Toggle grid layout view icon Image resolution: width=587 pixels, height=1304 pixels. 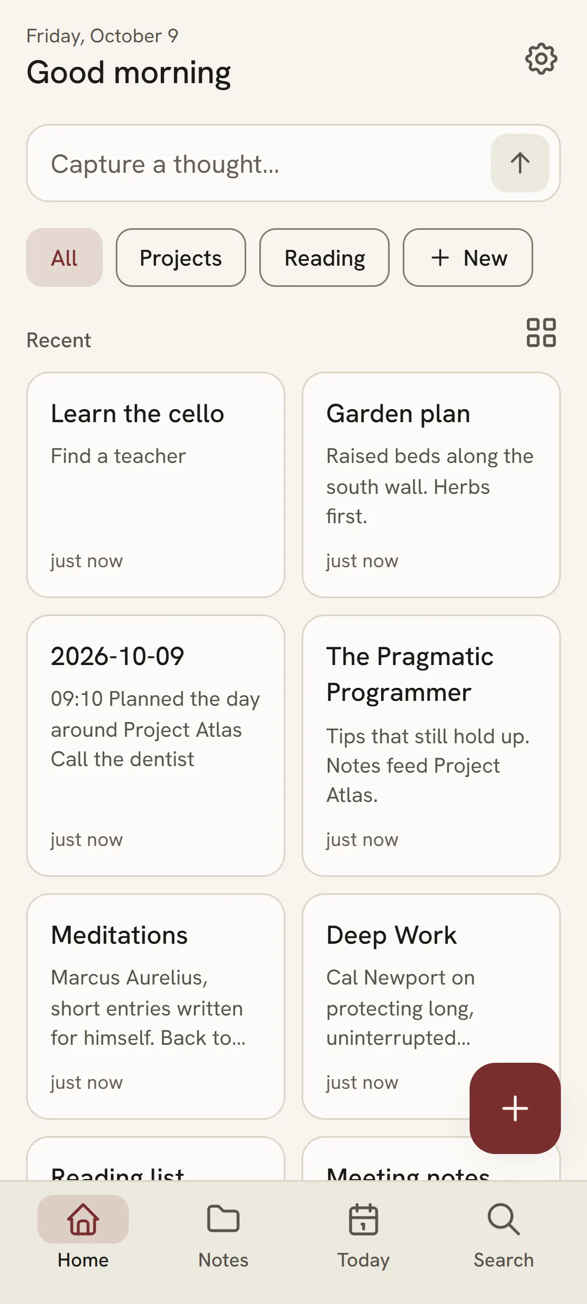tap(541, 333)
